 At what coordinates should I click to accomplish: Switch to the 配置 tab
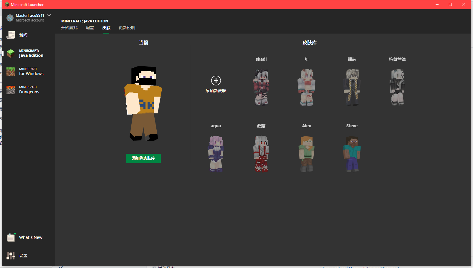pos(90,28)
